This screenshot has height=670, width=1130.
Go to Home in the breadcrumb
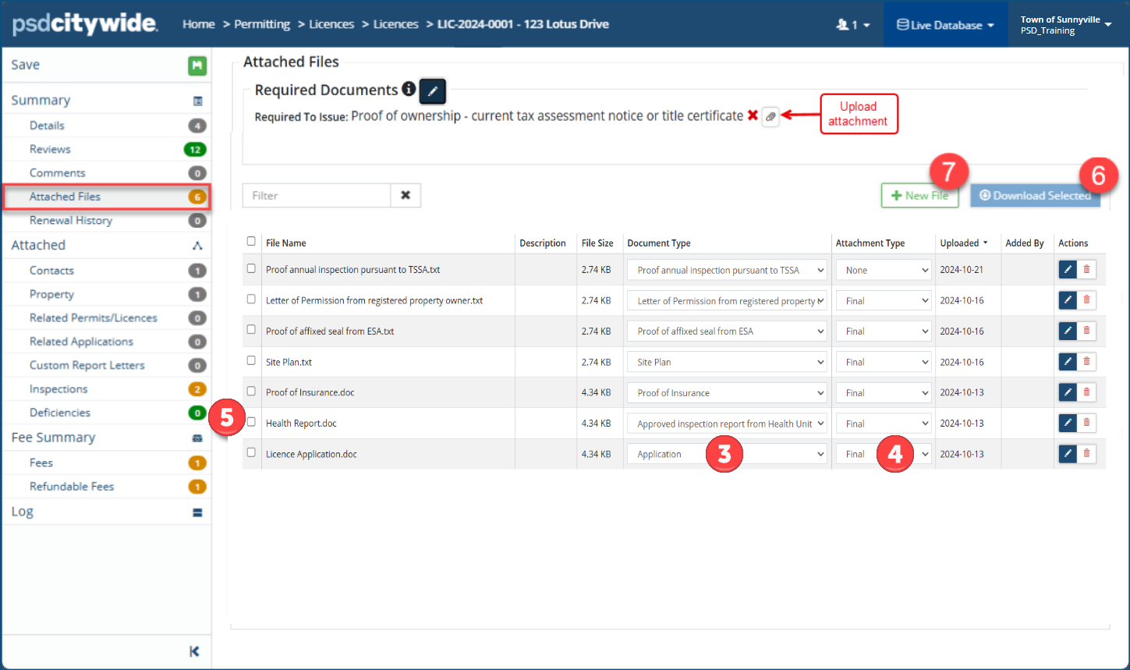(199, 24)
